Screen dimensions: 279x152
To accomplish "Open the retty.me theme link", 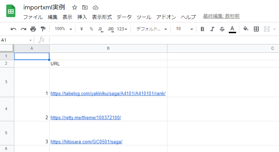I will click(x=86, y=118).
